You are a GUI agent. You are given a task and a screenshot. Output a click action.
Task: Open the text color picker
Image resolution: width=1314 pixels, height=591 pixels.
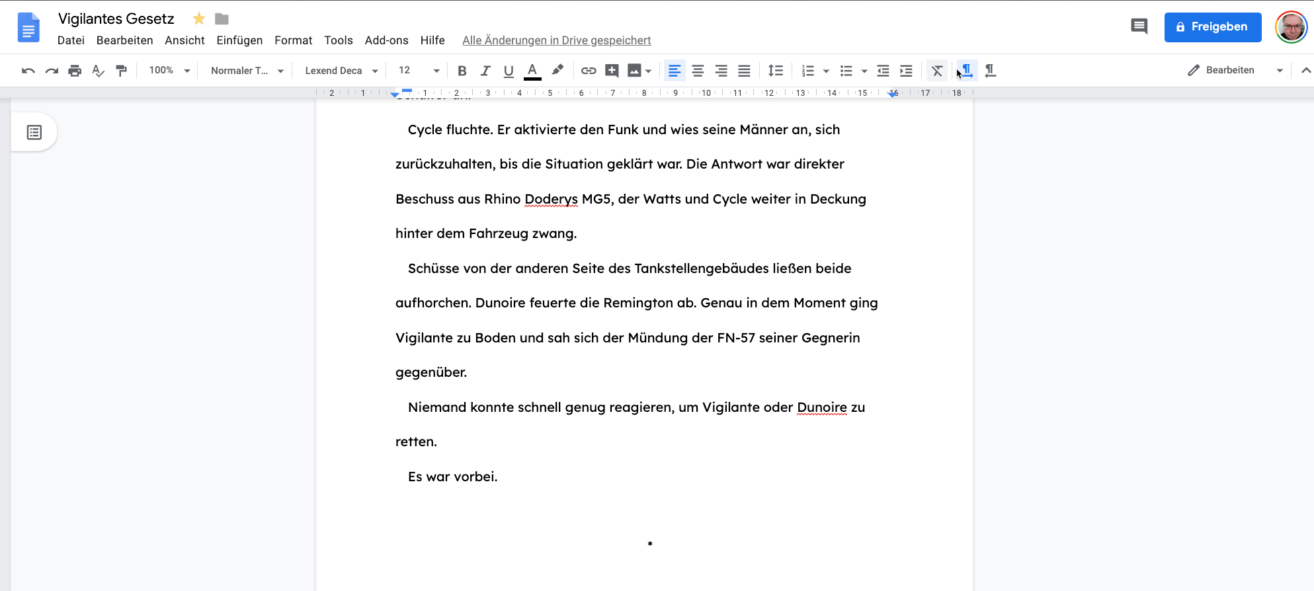[532, 71]
